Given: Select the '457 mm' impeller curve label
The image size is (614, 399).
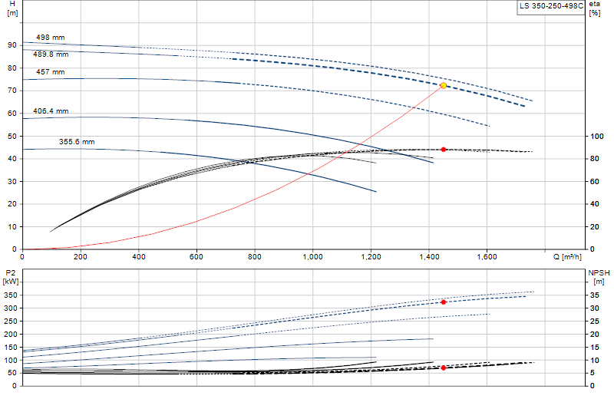Looking at the screenshot, I should click(x=51, y=72).
